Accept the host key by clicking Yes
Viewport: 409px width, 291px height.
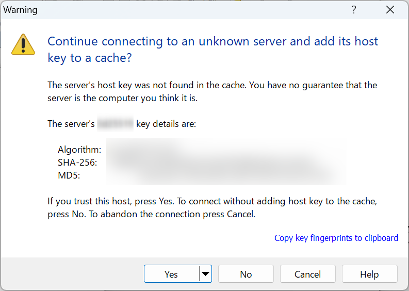point(171,274)
